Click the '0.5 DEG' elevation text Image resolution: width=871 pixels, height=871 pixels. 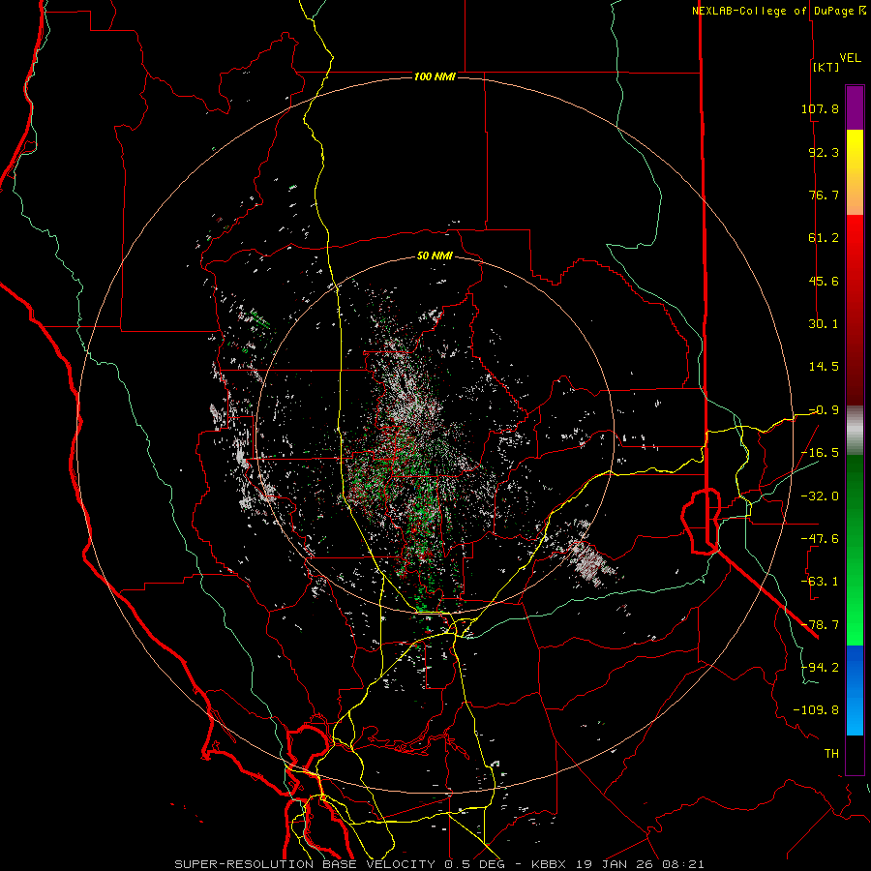tap(474, 864)
